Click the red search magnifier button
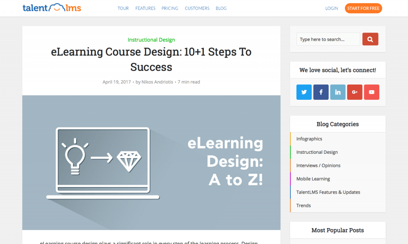The width and height of the screenshot is (408, 244). pos(370,39)
